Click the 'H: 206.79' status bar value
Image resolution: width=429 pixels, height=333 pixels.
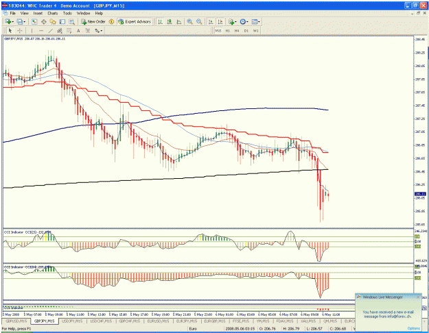click(x=292, y=329)
